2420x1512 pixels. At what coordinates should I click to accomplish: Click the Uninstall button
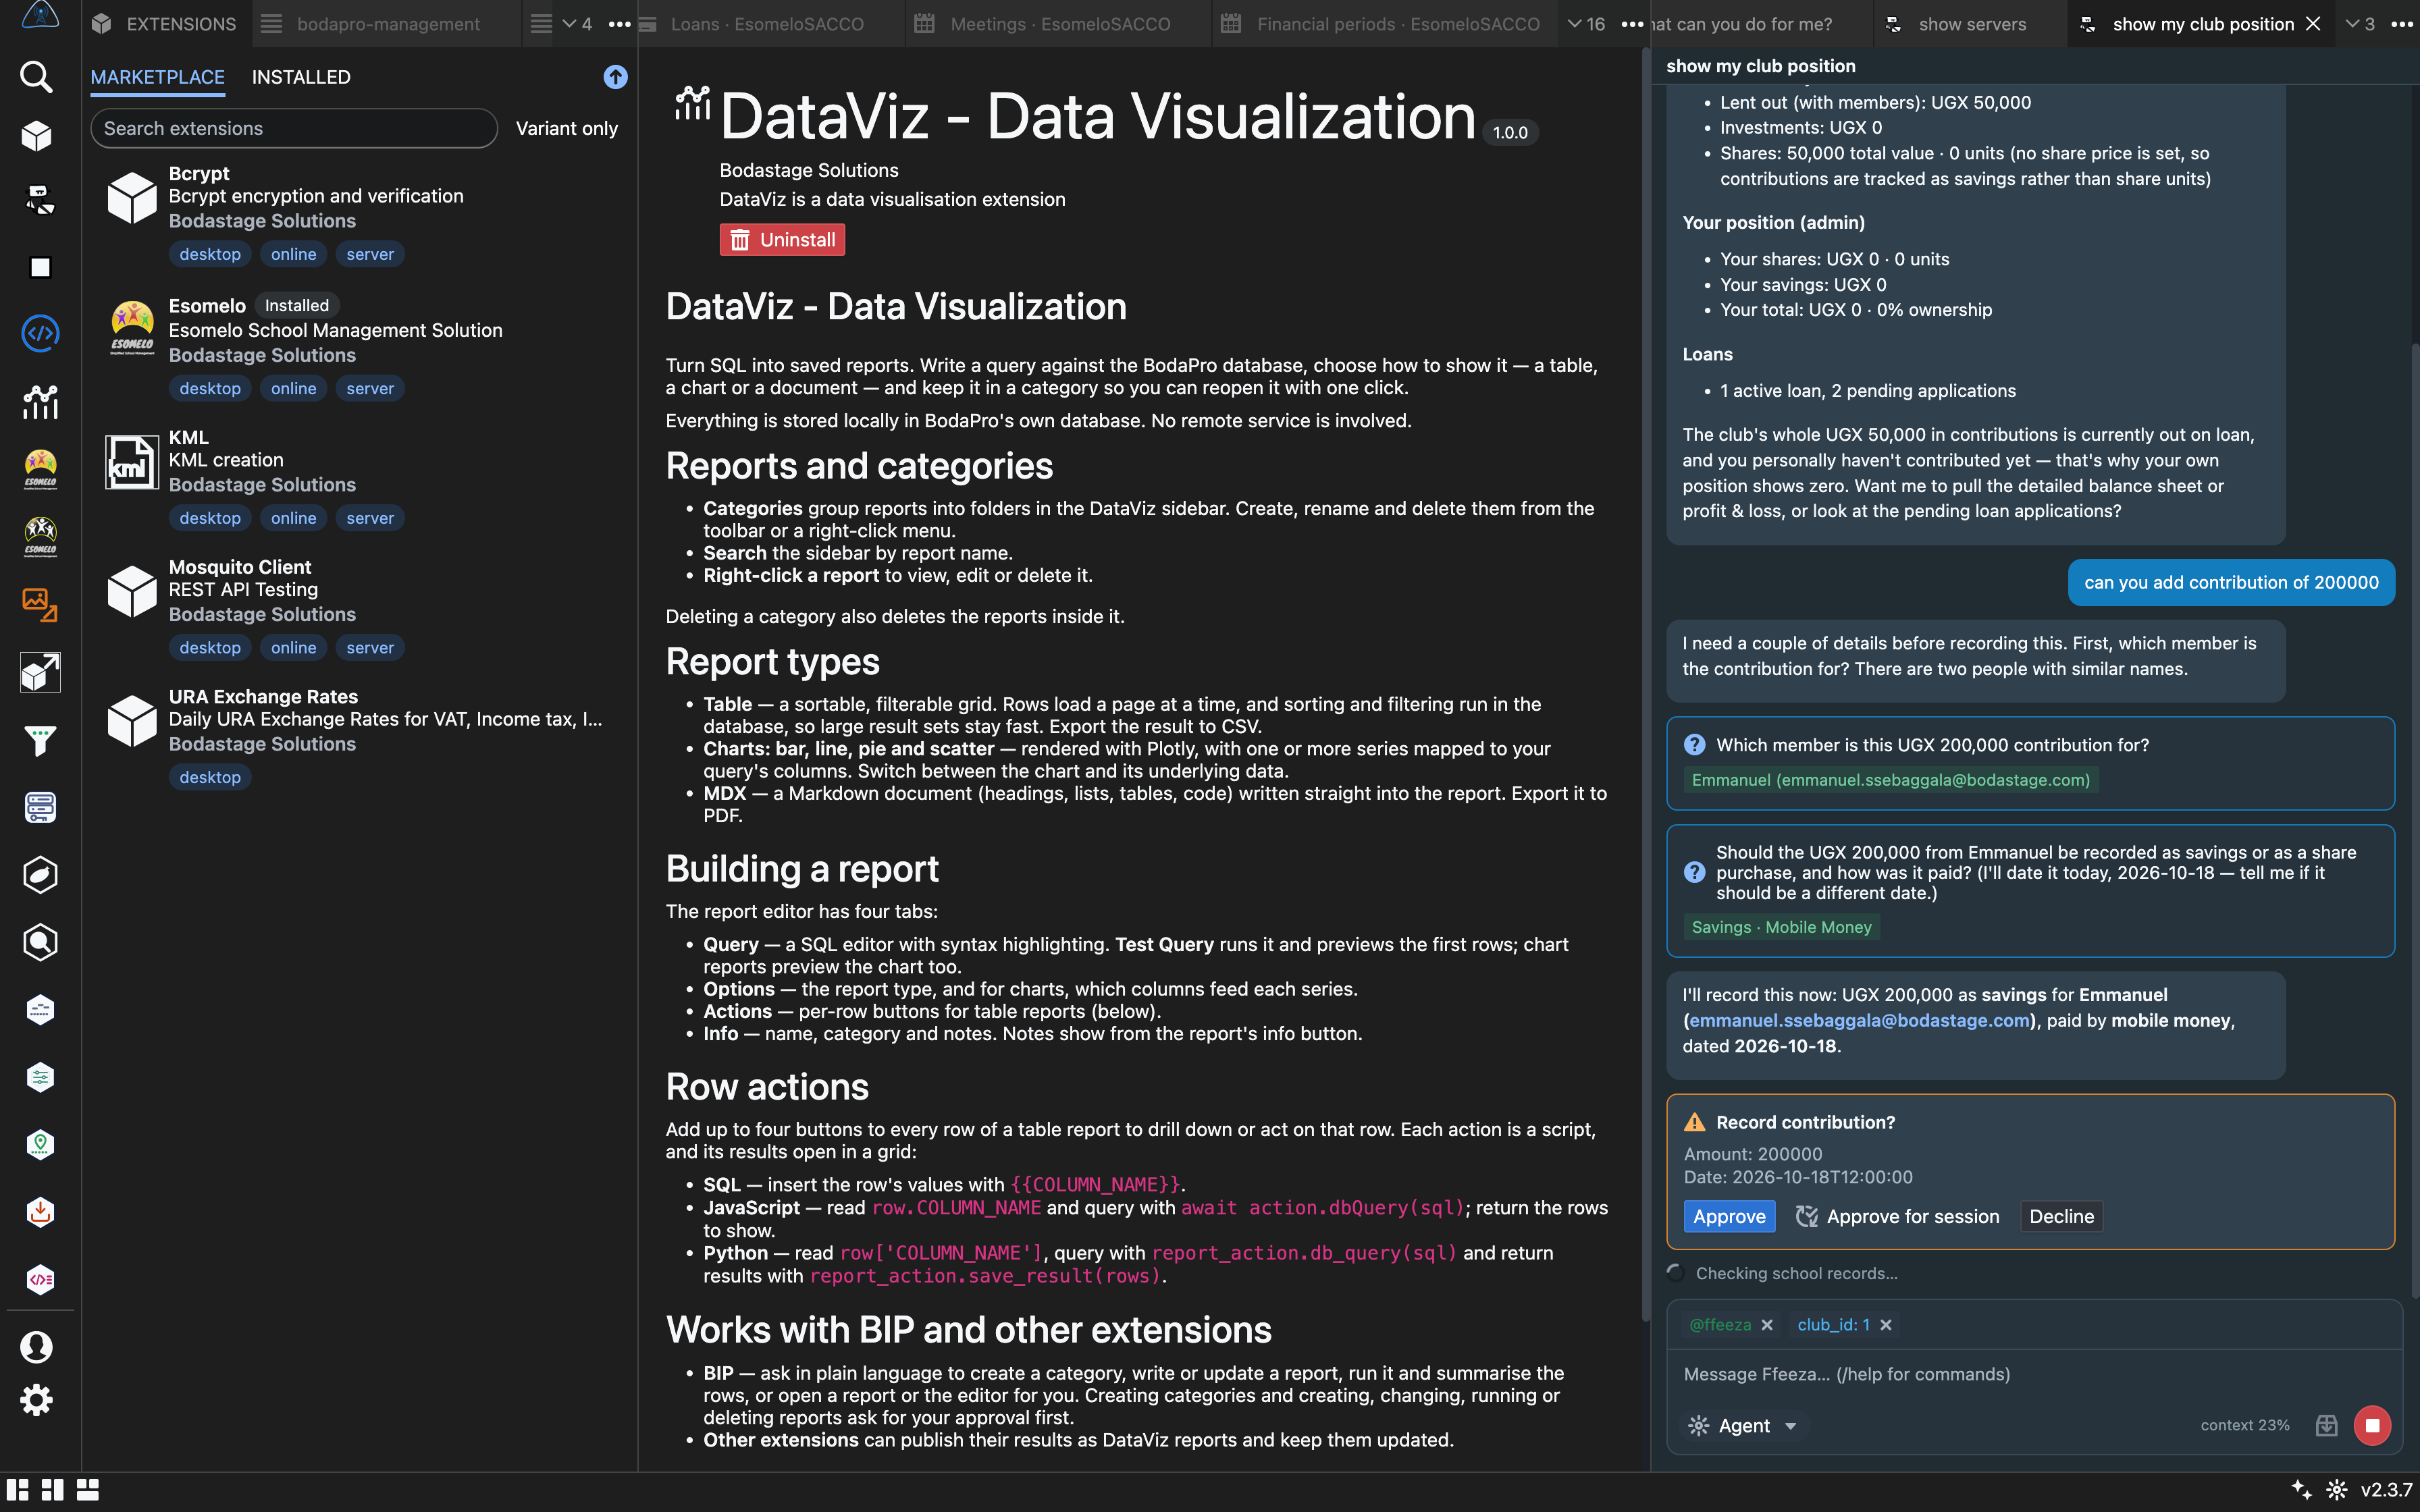[x=782, y=240]
